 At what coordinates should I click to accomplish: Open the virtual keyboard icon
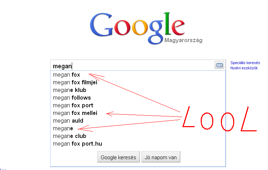[219, 65]
